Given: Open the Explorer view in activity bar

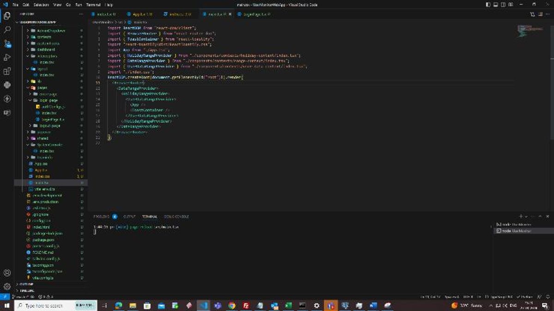Looking at the screenshot, I should tap(7, 16).
